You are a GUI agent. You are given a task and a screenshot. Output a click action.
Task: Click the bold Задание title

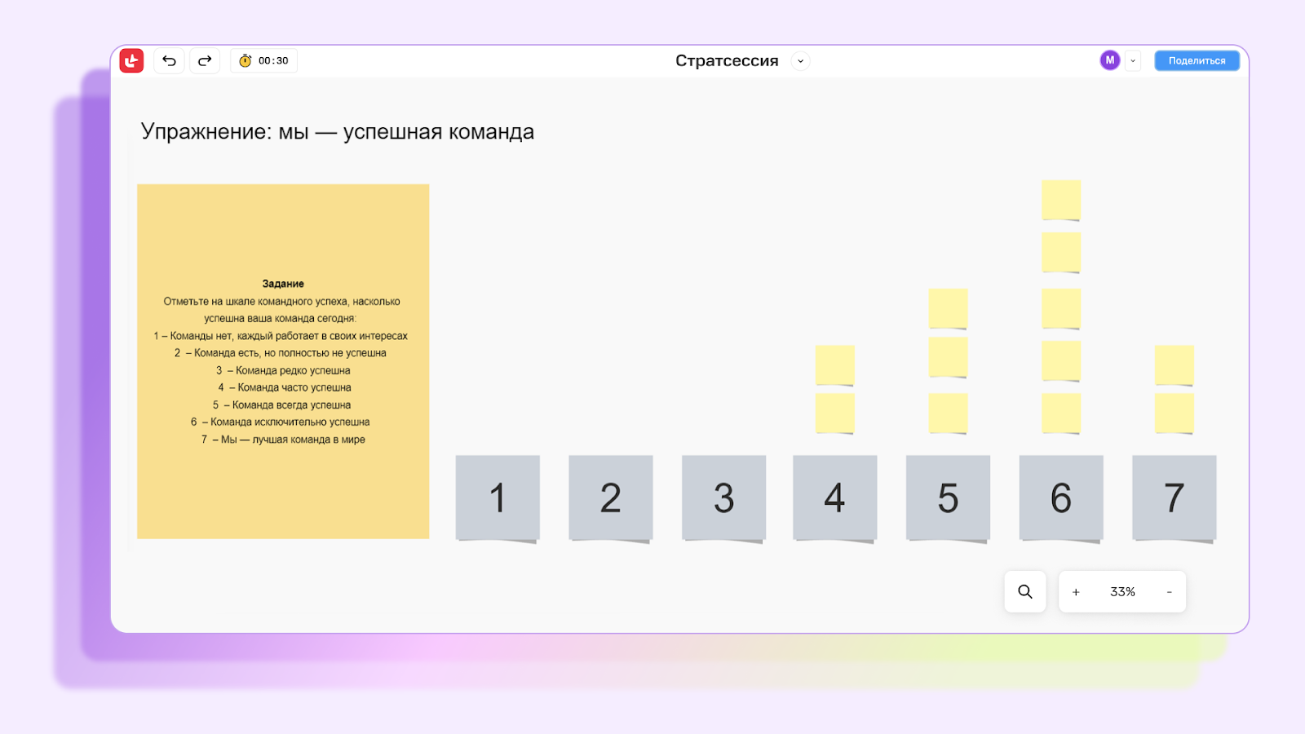[283, 284]
